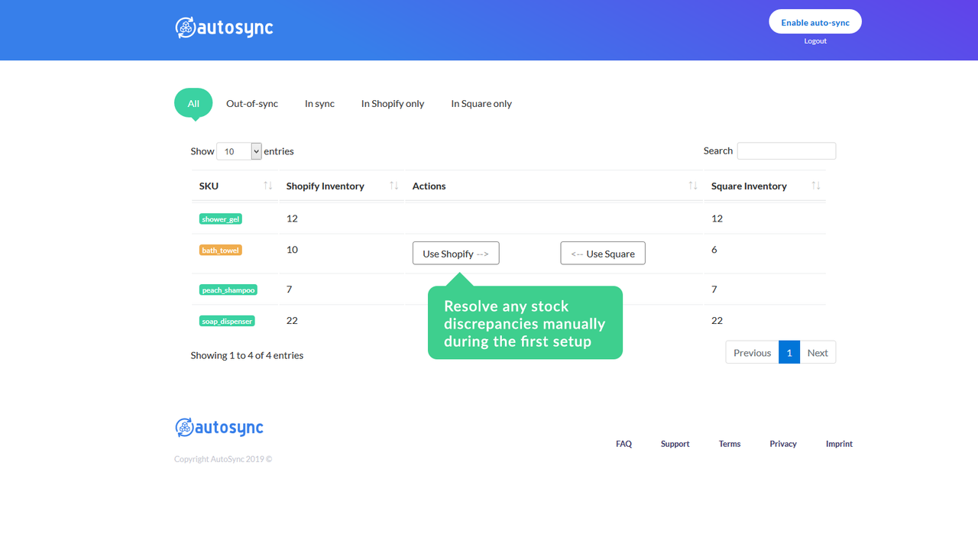
Task: Open the FAQ page
Action: point(623,443)
